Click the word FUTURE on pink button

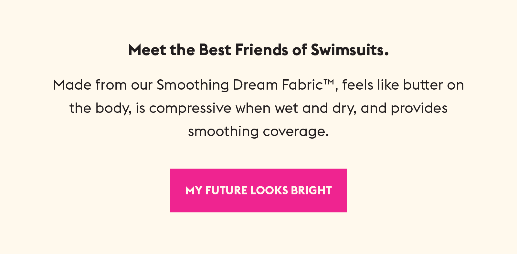[x=226, y=190]
